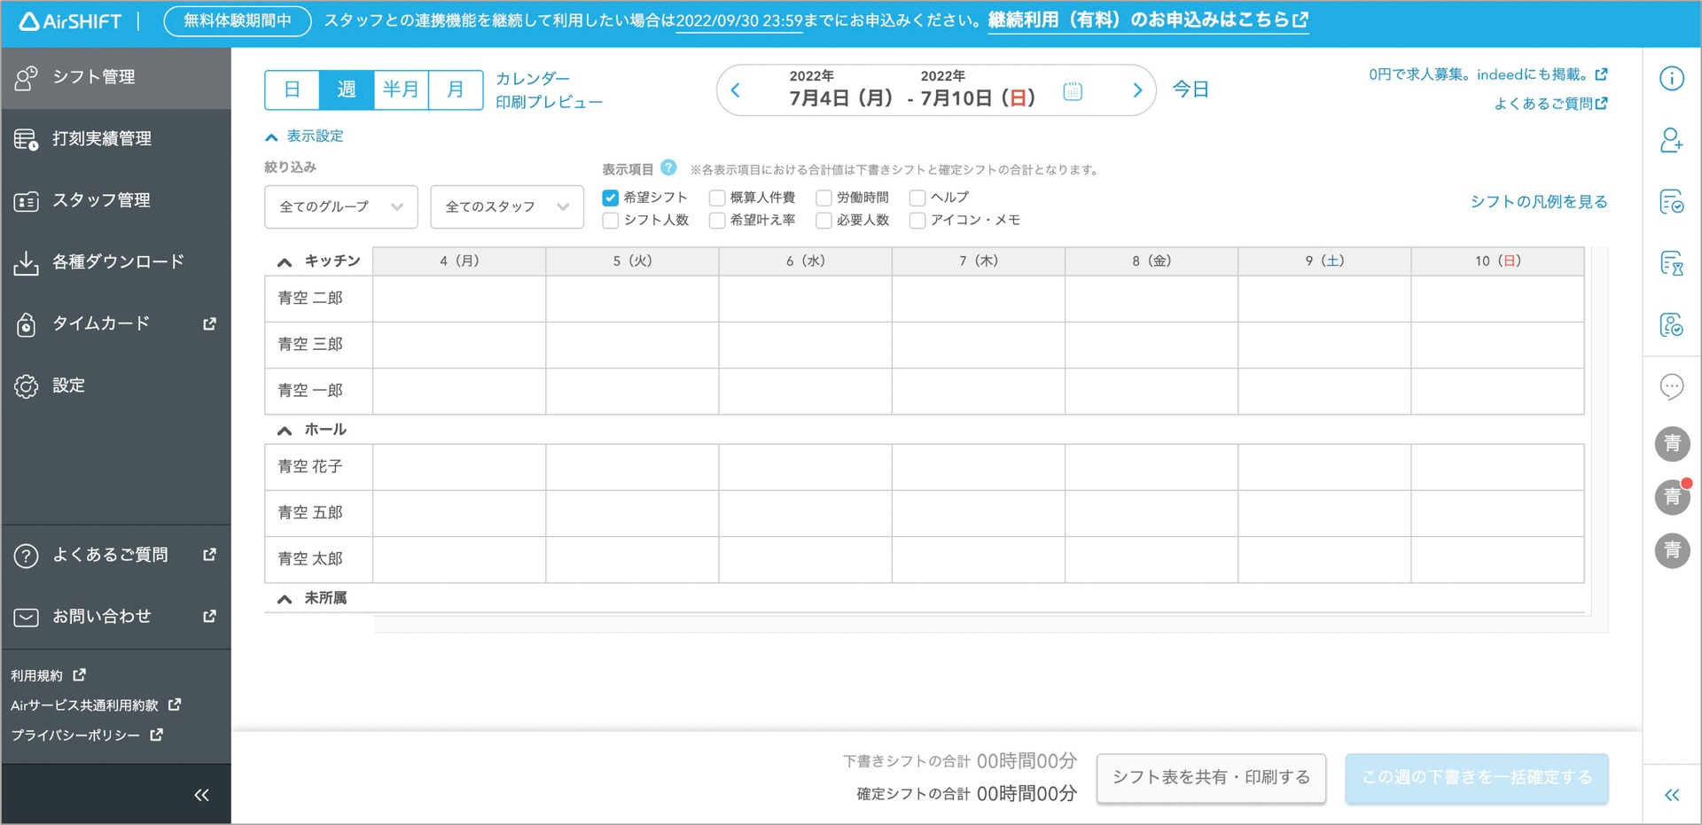Open the 全てのスタッフ dropdown
Screen dimensions: 1702x825
(506, 206)
